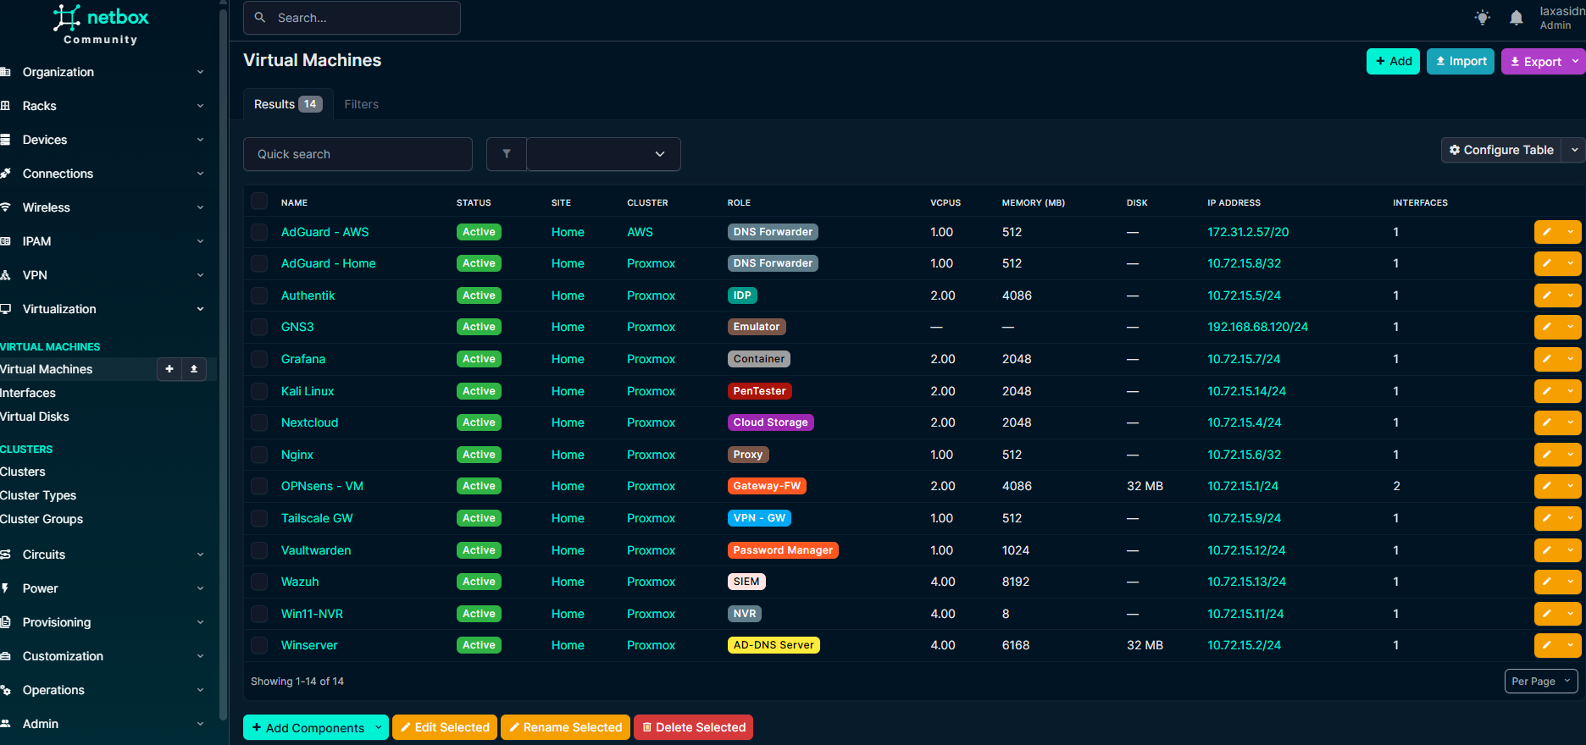Click the Devices sidebar icon
This screenshot has width=1586, height=745.
coord(5,140)
